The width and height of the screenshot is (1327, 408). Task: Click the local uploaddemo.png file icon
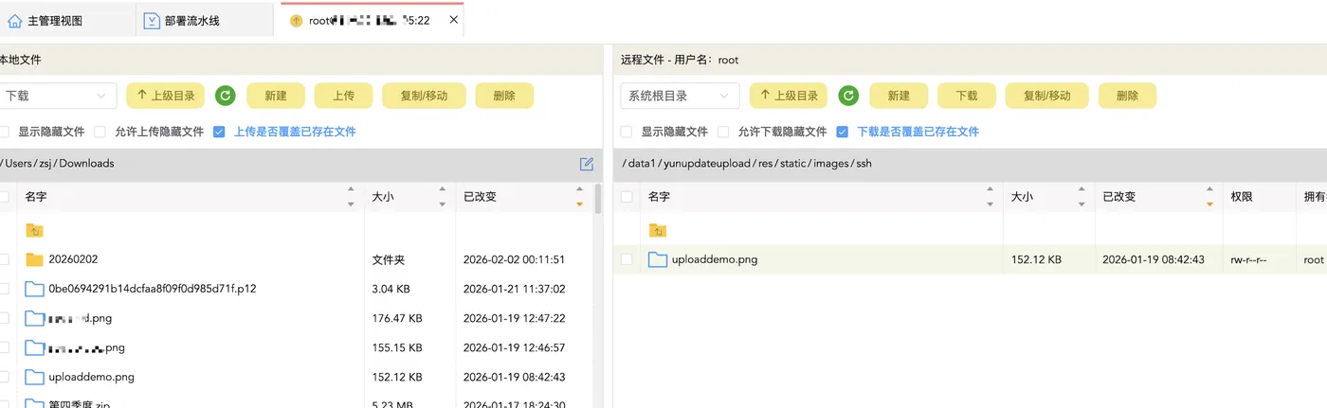[x=35, y=377]
